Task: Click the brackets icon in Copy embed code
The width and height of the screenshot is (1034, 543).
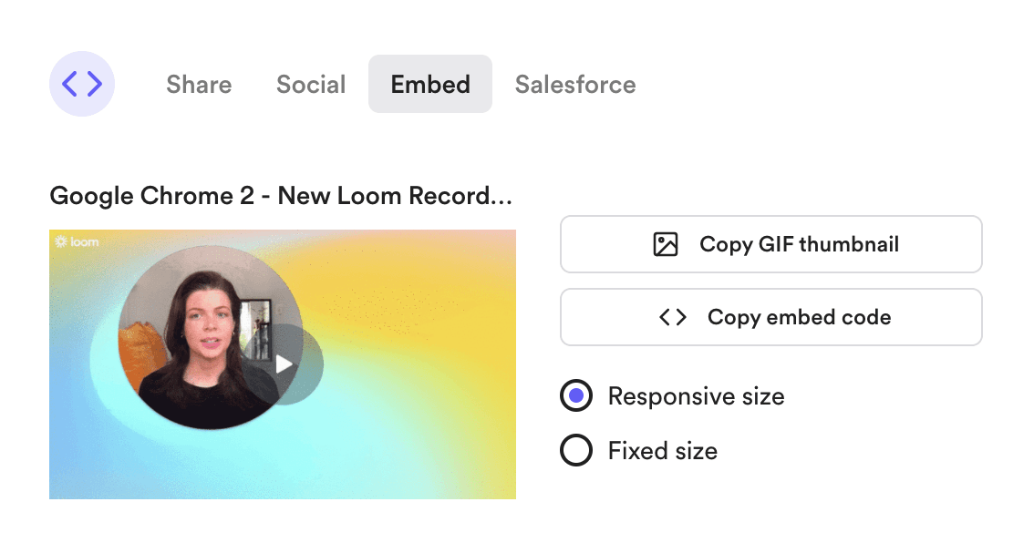Action: click(x=673, y=317)
